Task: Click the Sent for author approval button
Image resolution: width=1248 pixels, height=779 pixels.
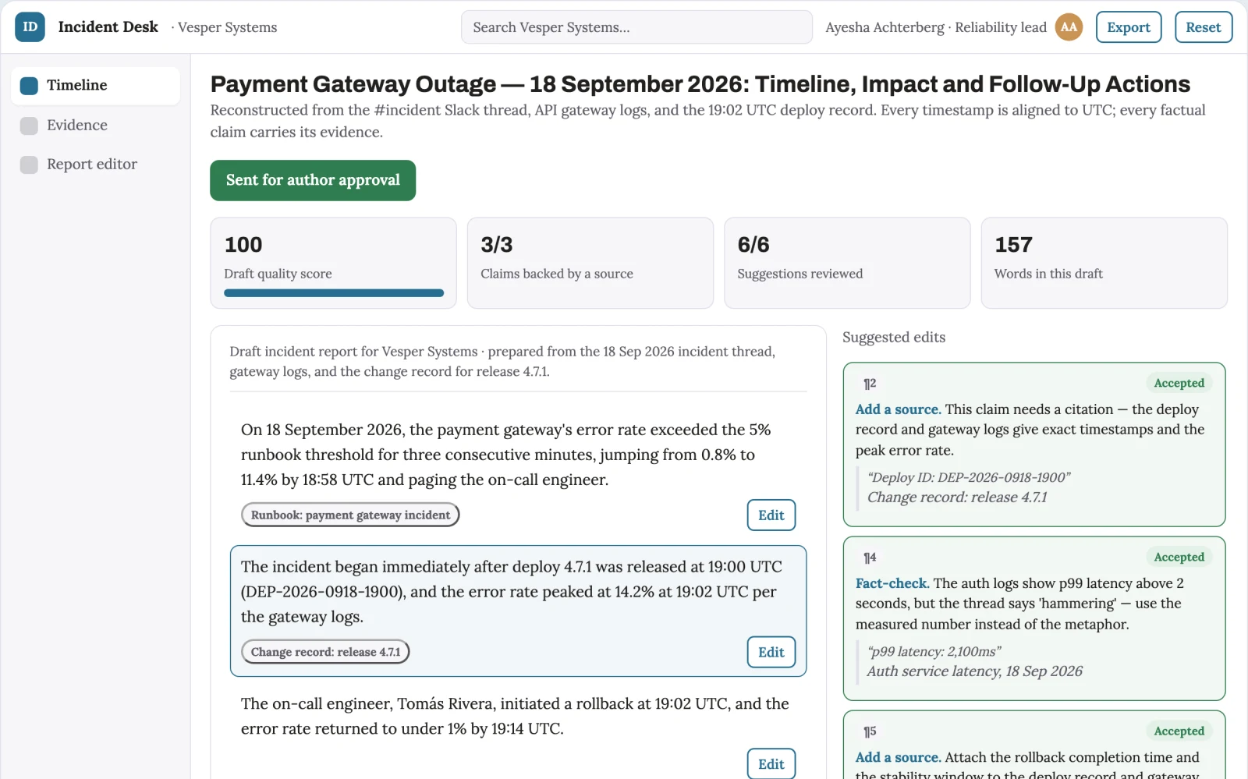Action: point(313,180)
